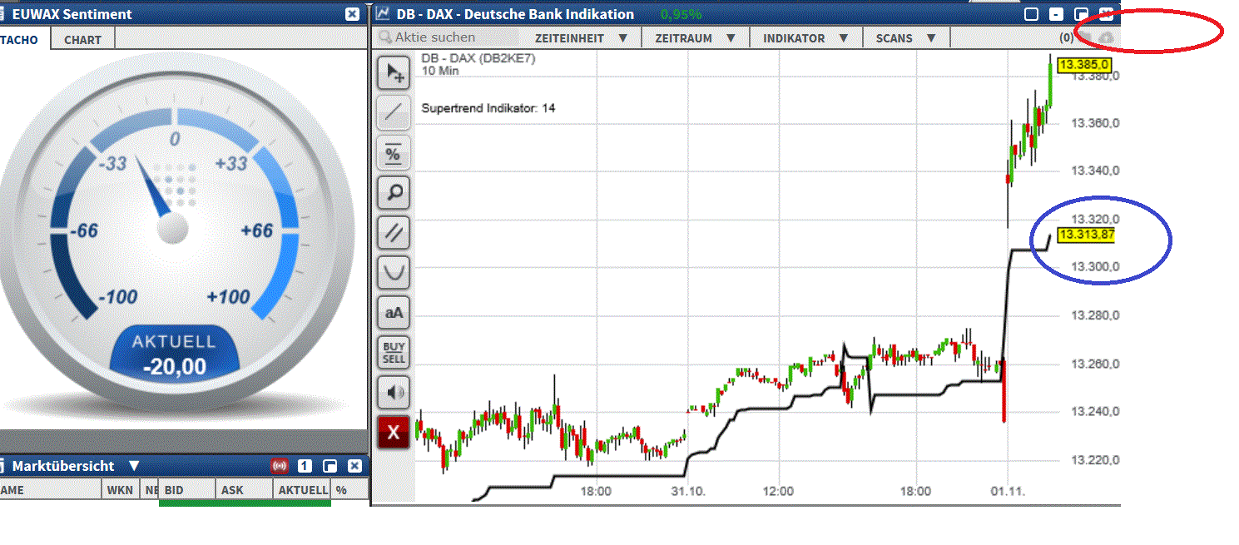Switch to the CHART tab
The image size is (1239, 545).
[82, 38]
